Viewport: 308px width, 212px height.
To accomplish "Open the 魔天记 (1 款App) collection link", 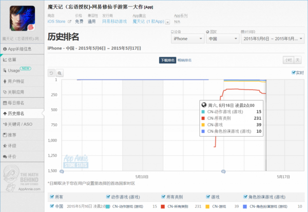I will 148,22.
